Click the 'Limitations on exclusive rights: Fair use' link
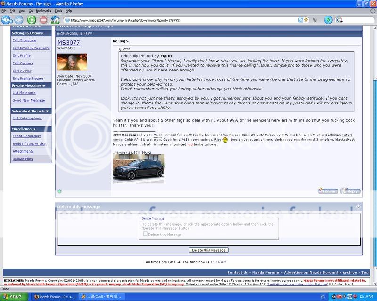This screenshot has width=377, height=301. [x=298, y=284]
